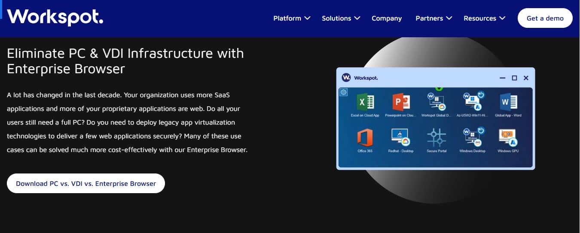Viewport: 580px width, 233px height.
Task: Click the green check indicator atop client panel
Action: coord(439,88)
